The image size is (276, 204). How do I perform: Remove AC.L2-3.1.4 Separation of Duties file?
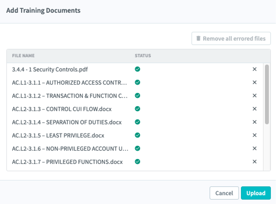coord(255,122)
